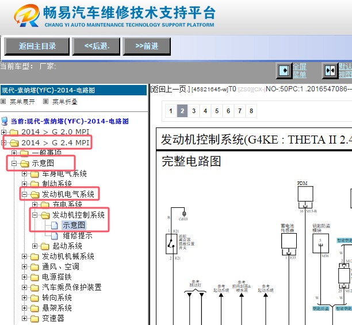Open 电源搭铁 tree item
Image resolution: width=352 pixels, height=325 pixels.
click(x=57, y=277)
